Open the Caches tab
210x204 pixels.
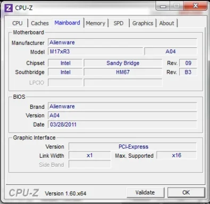coord(40,23)
